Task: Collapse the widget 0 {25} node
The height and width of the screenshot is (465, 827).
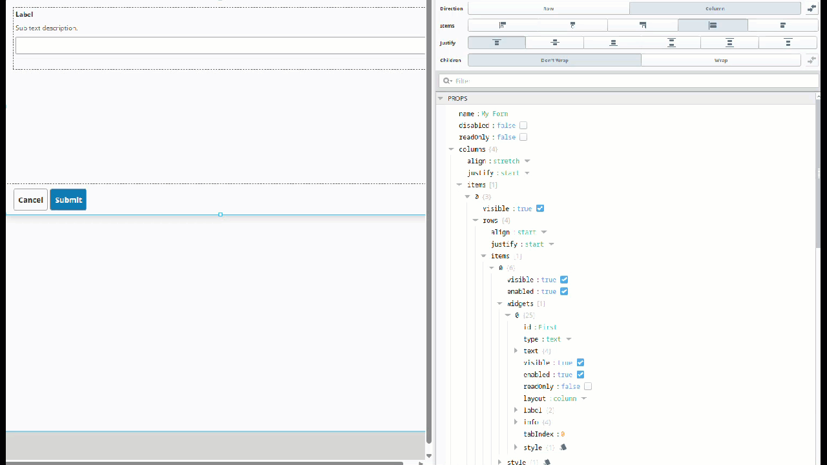Action: coord(508,315)
